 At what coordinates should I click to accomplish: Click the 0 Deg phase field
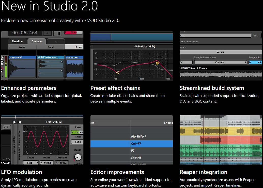pos(47,163)
